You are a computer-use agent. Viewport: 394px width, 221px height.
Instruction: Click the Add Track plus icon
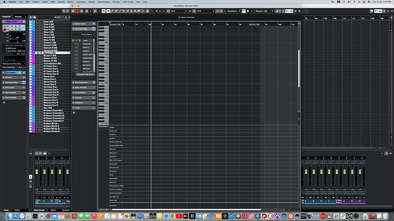point(31,17)
